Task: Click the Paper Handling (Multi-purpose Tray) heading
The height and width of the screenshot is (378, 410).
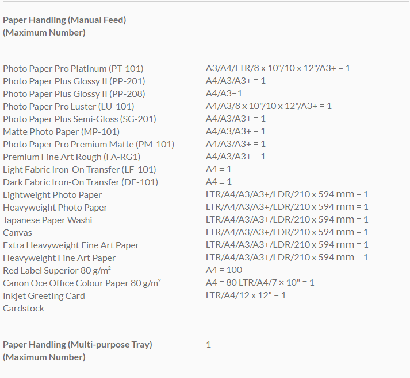Action: [x=78, y=345]
